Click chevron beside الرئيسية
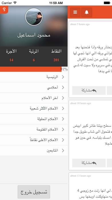This screenshot has width=112, height=200. (x=63, y=77)
